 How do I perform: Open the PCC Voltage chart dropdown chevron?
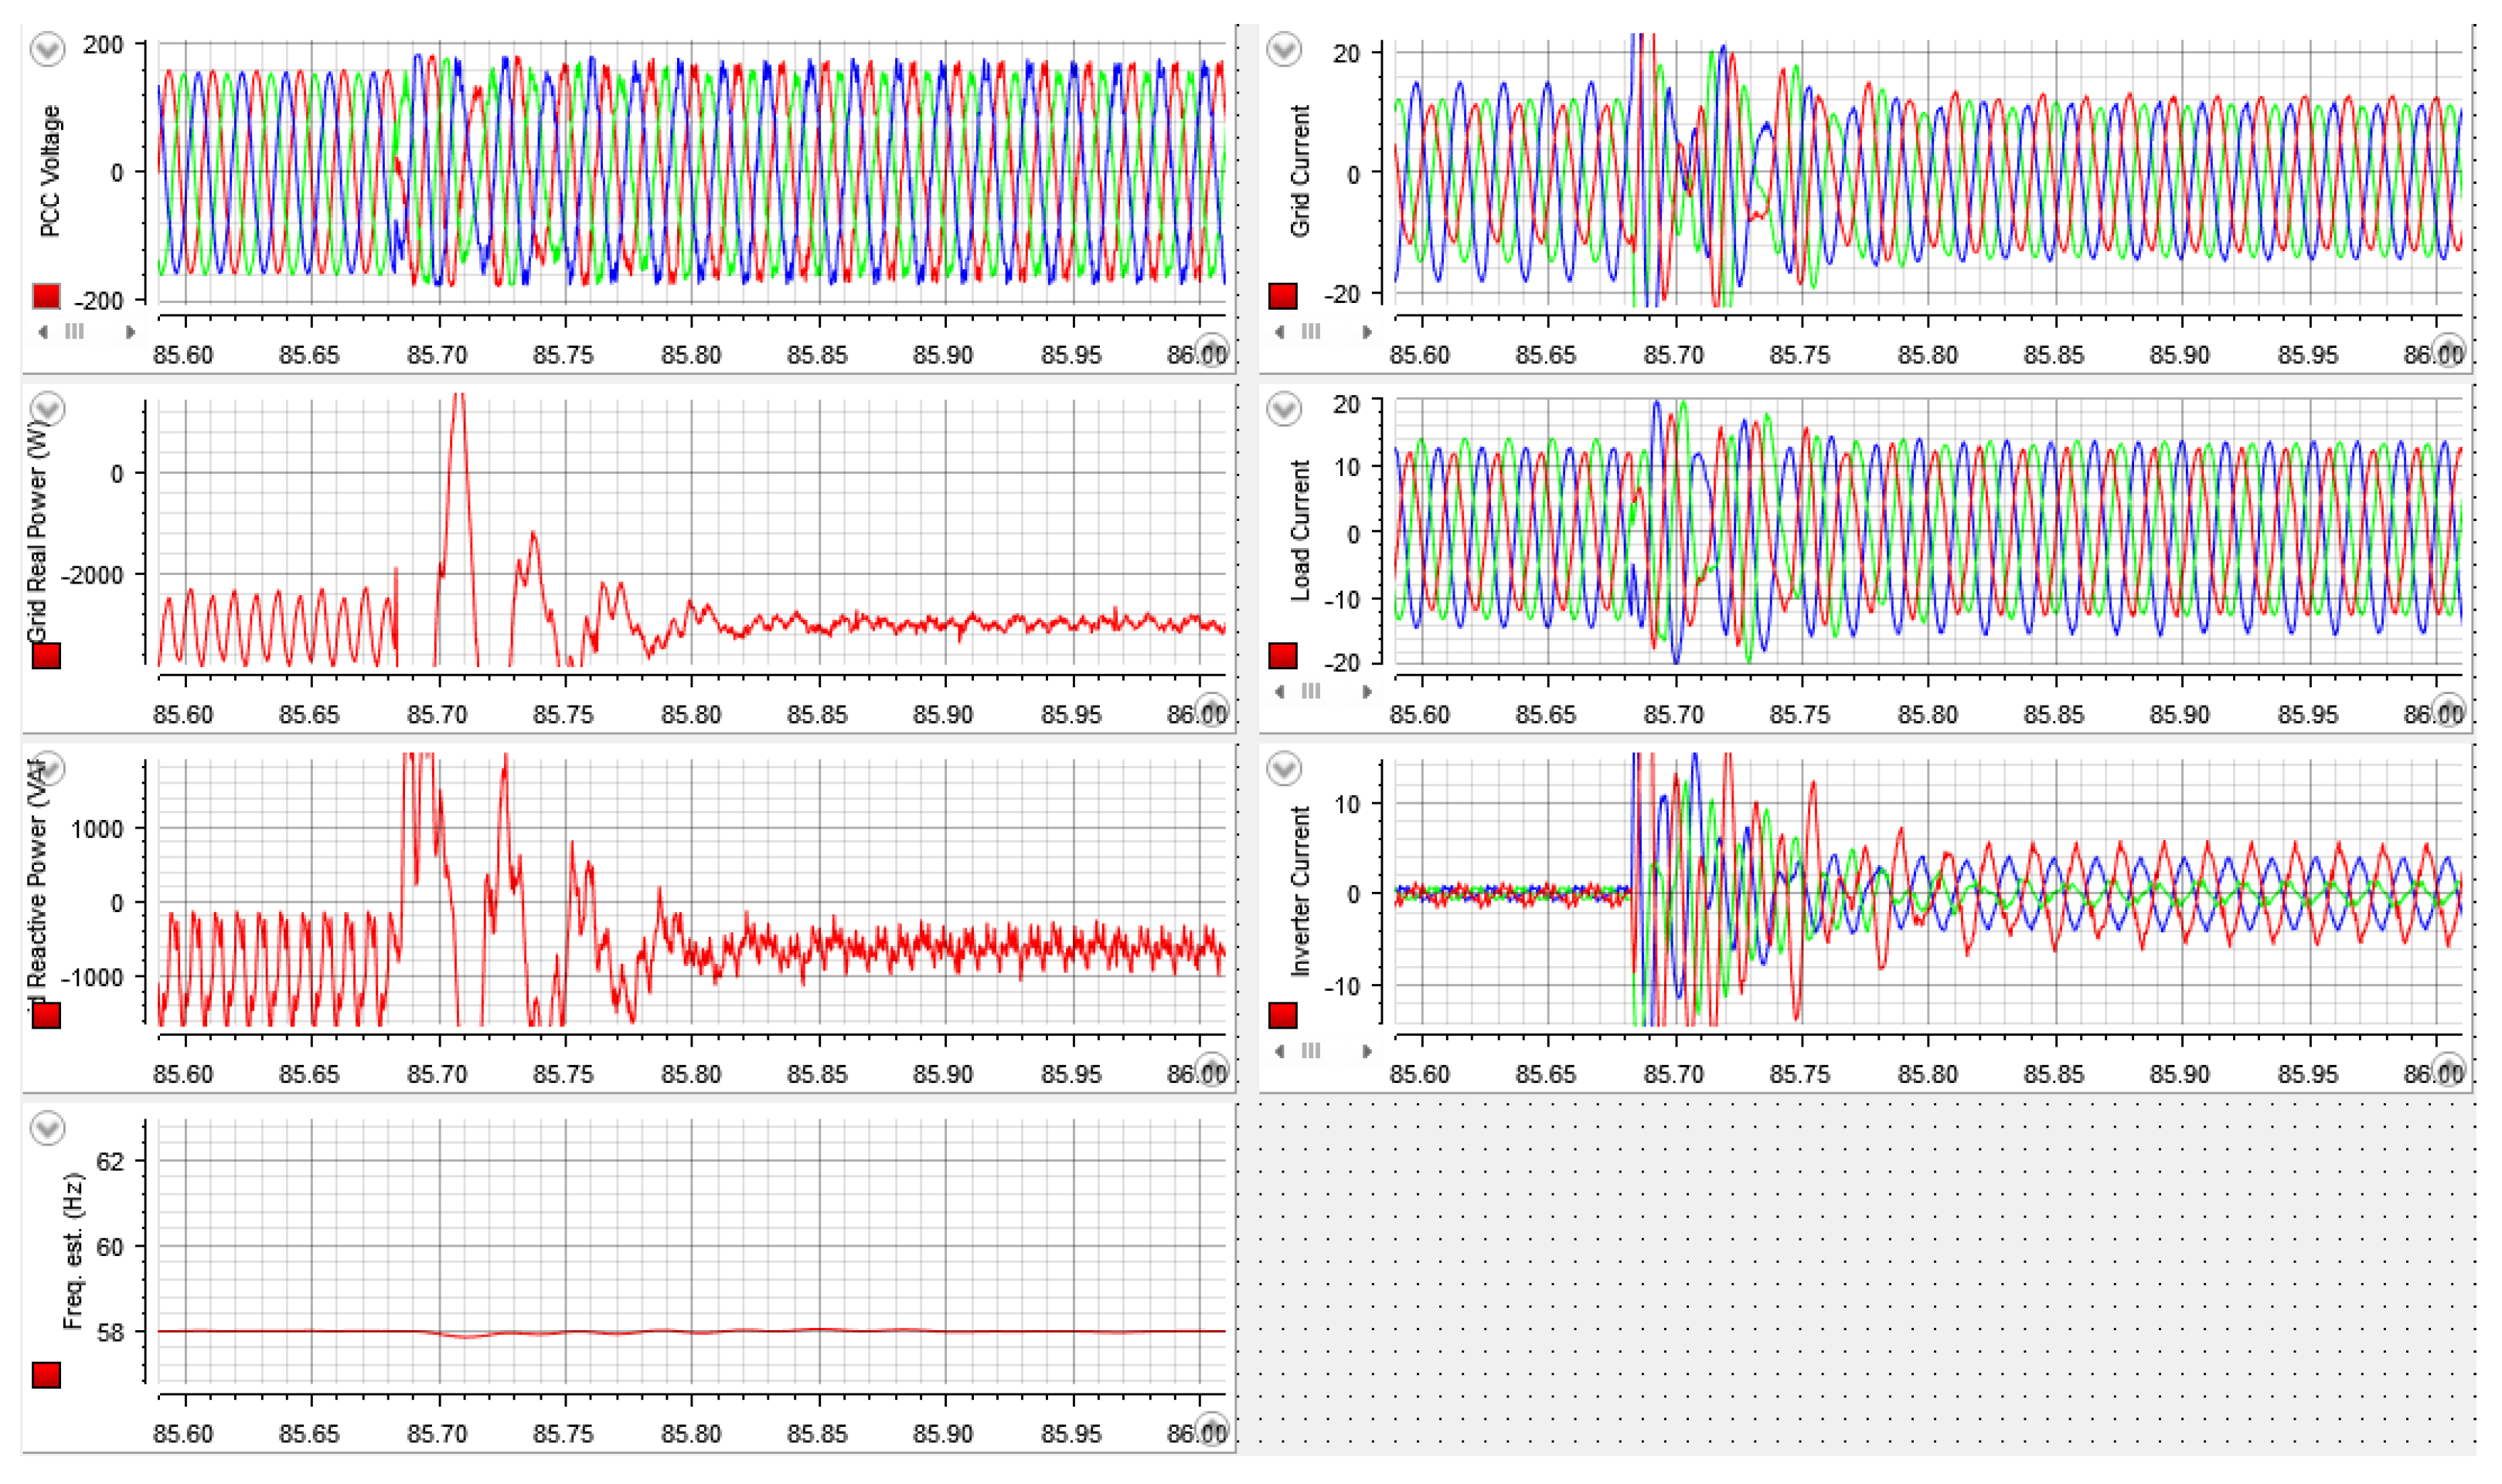[x=47, y=49]
